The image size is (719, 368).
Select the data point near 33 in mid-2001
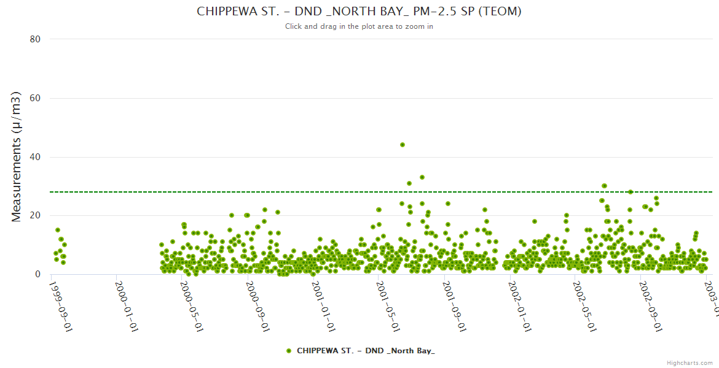coord(422,177)
